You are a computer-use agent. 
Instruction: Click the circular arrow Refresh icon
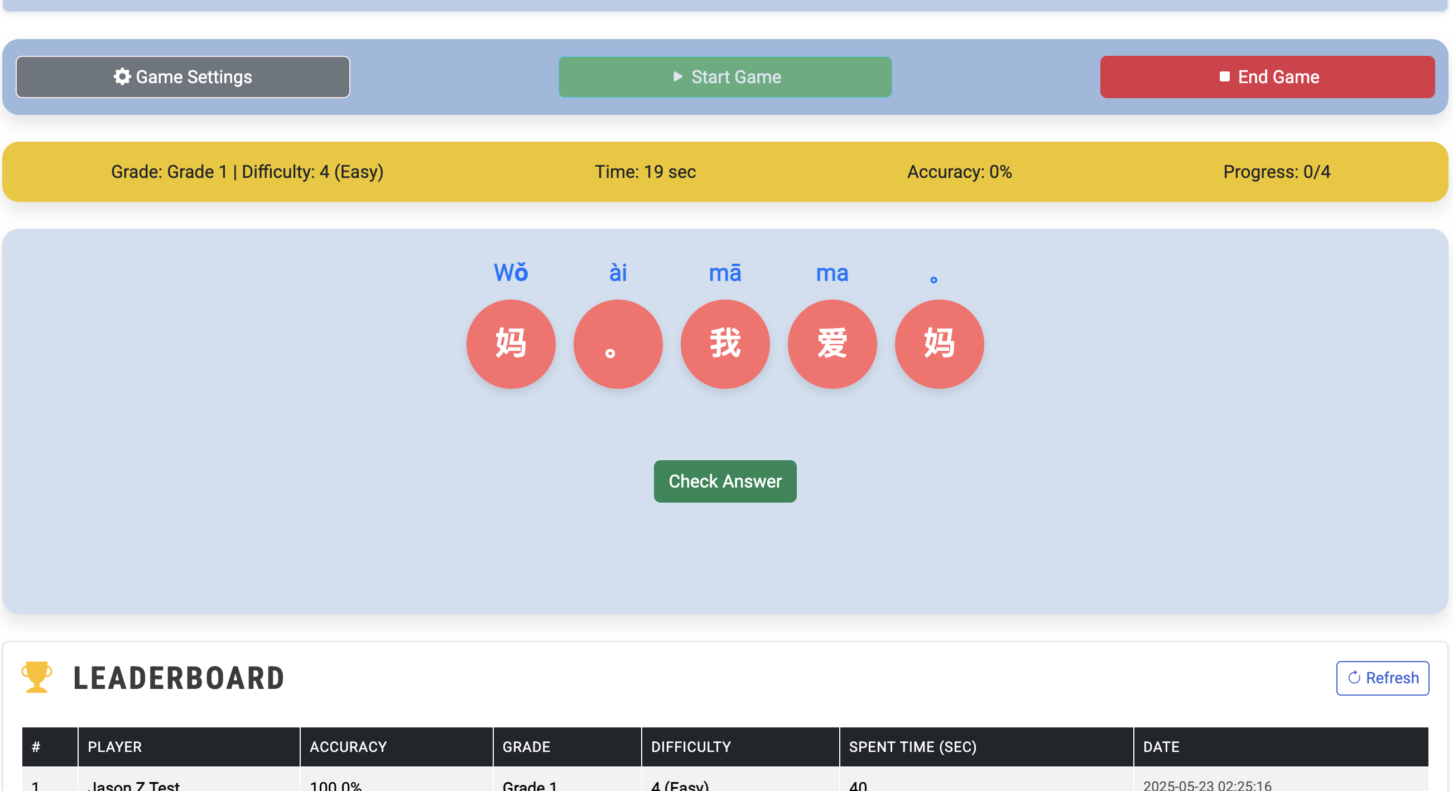point(1354,678)
